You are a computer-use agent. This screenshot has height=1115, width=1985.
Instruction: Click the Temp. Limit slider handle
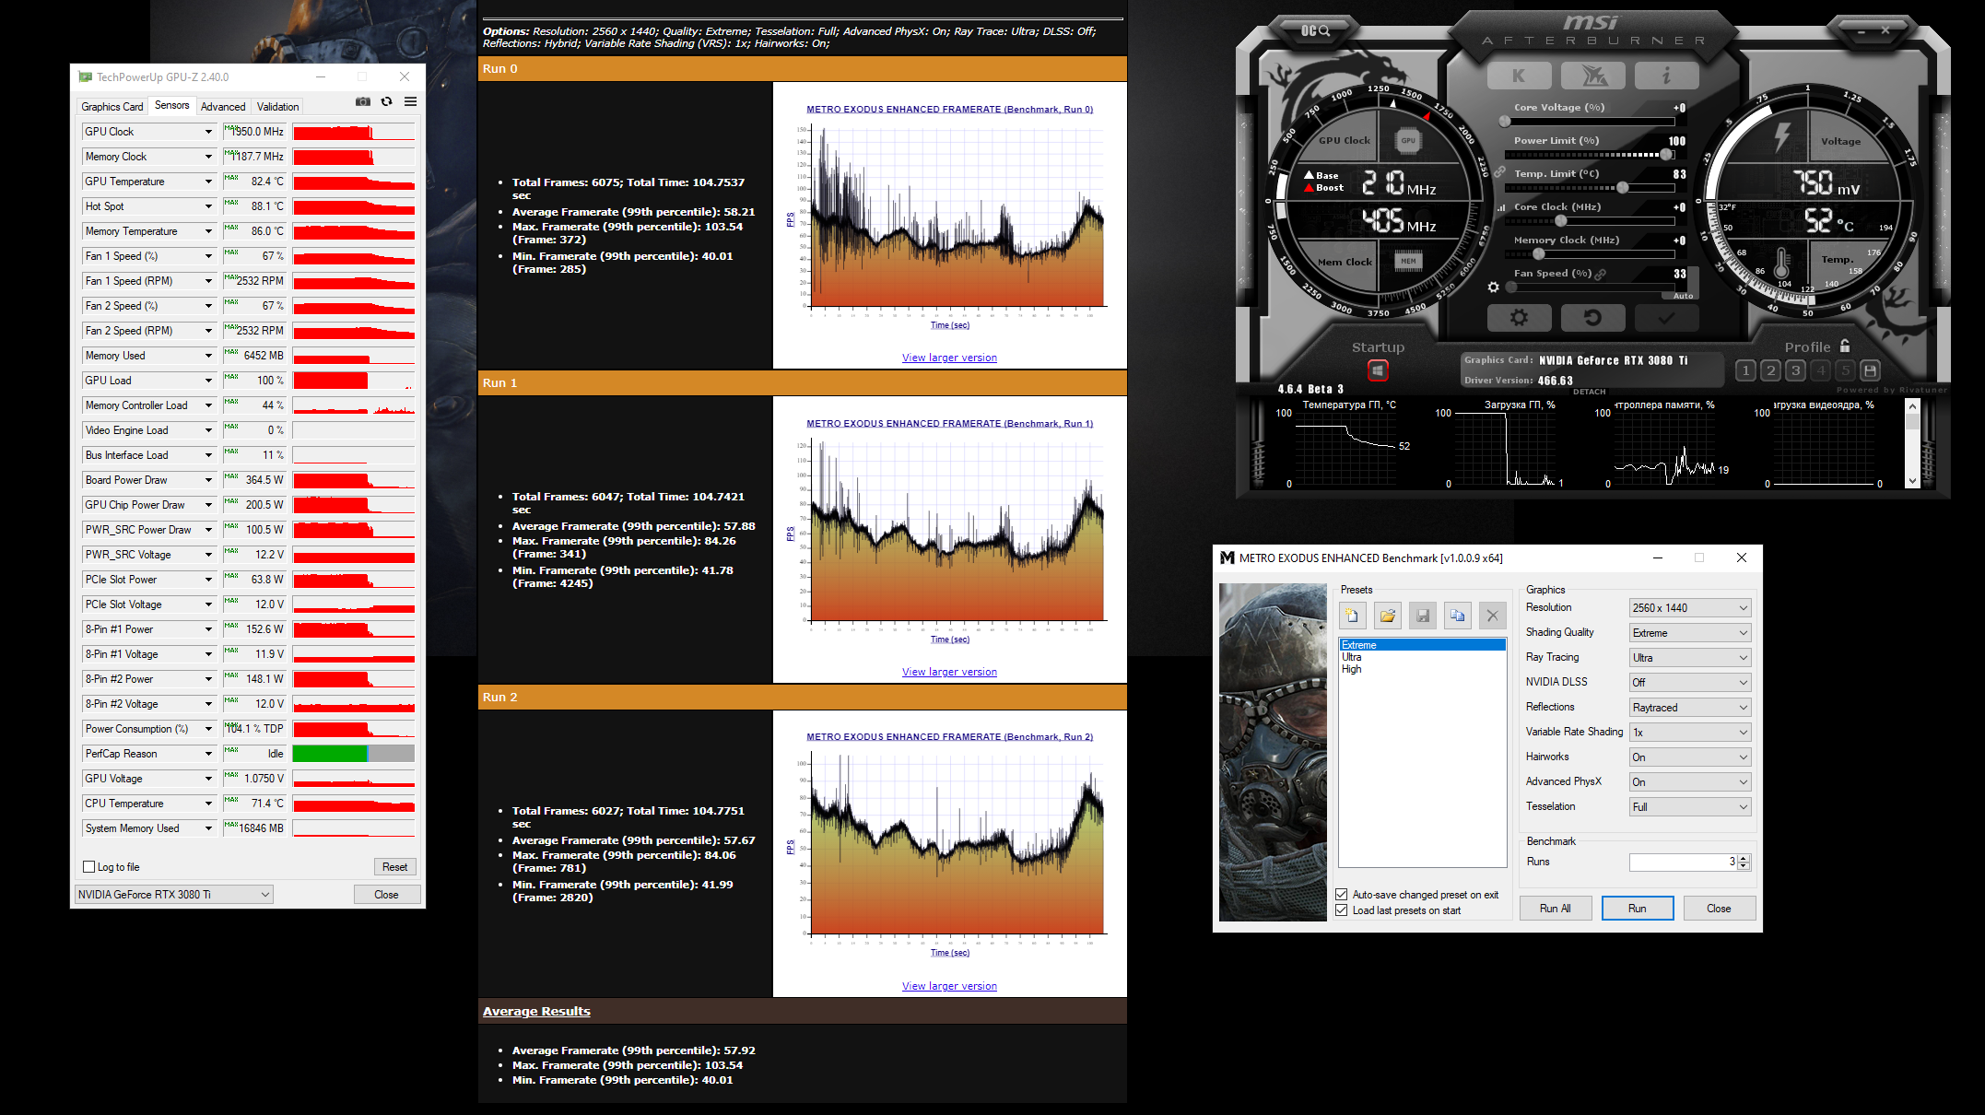tap(1622, 188)
